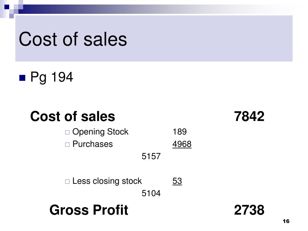Click the result 5104
This screenshot has height=231, width=308.
point(151,193)
